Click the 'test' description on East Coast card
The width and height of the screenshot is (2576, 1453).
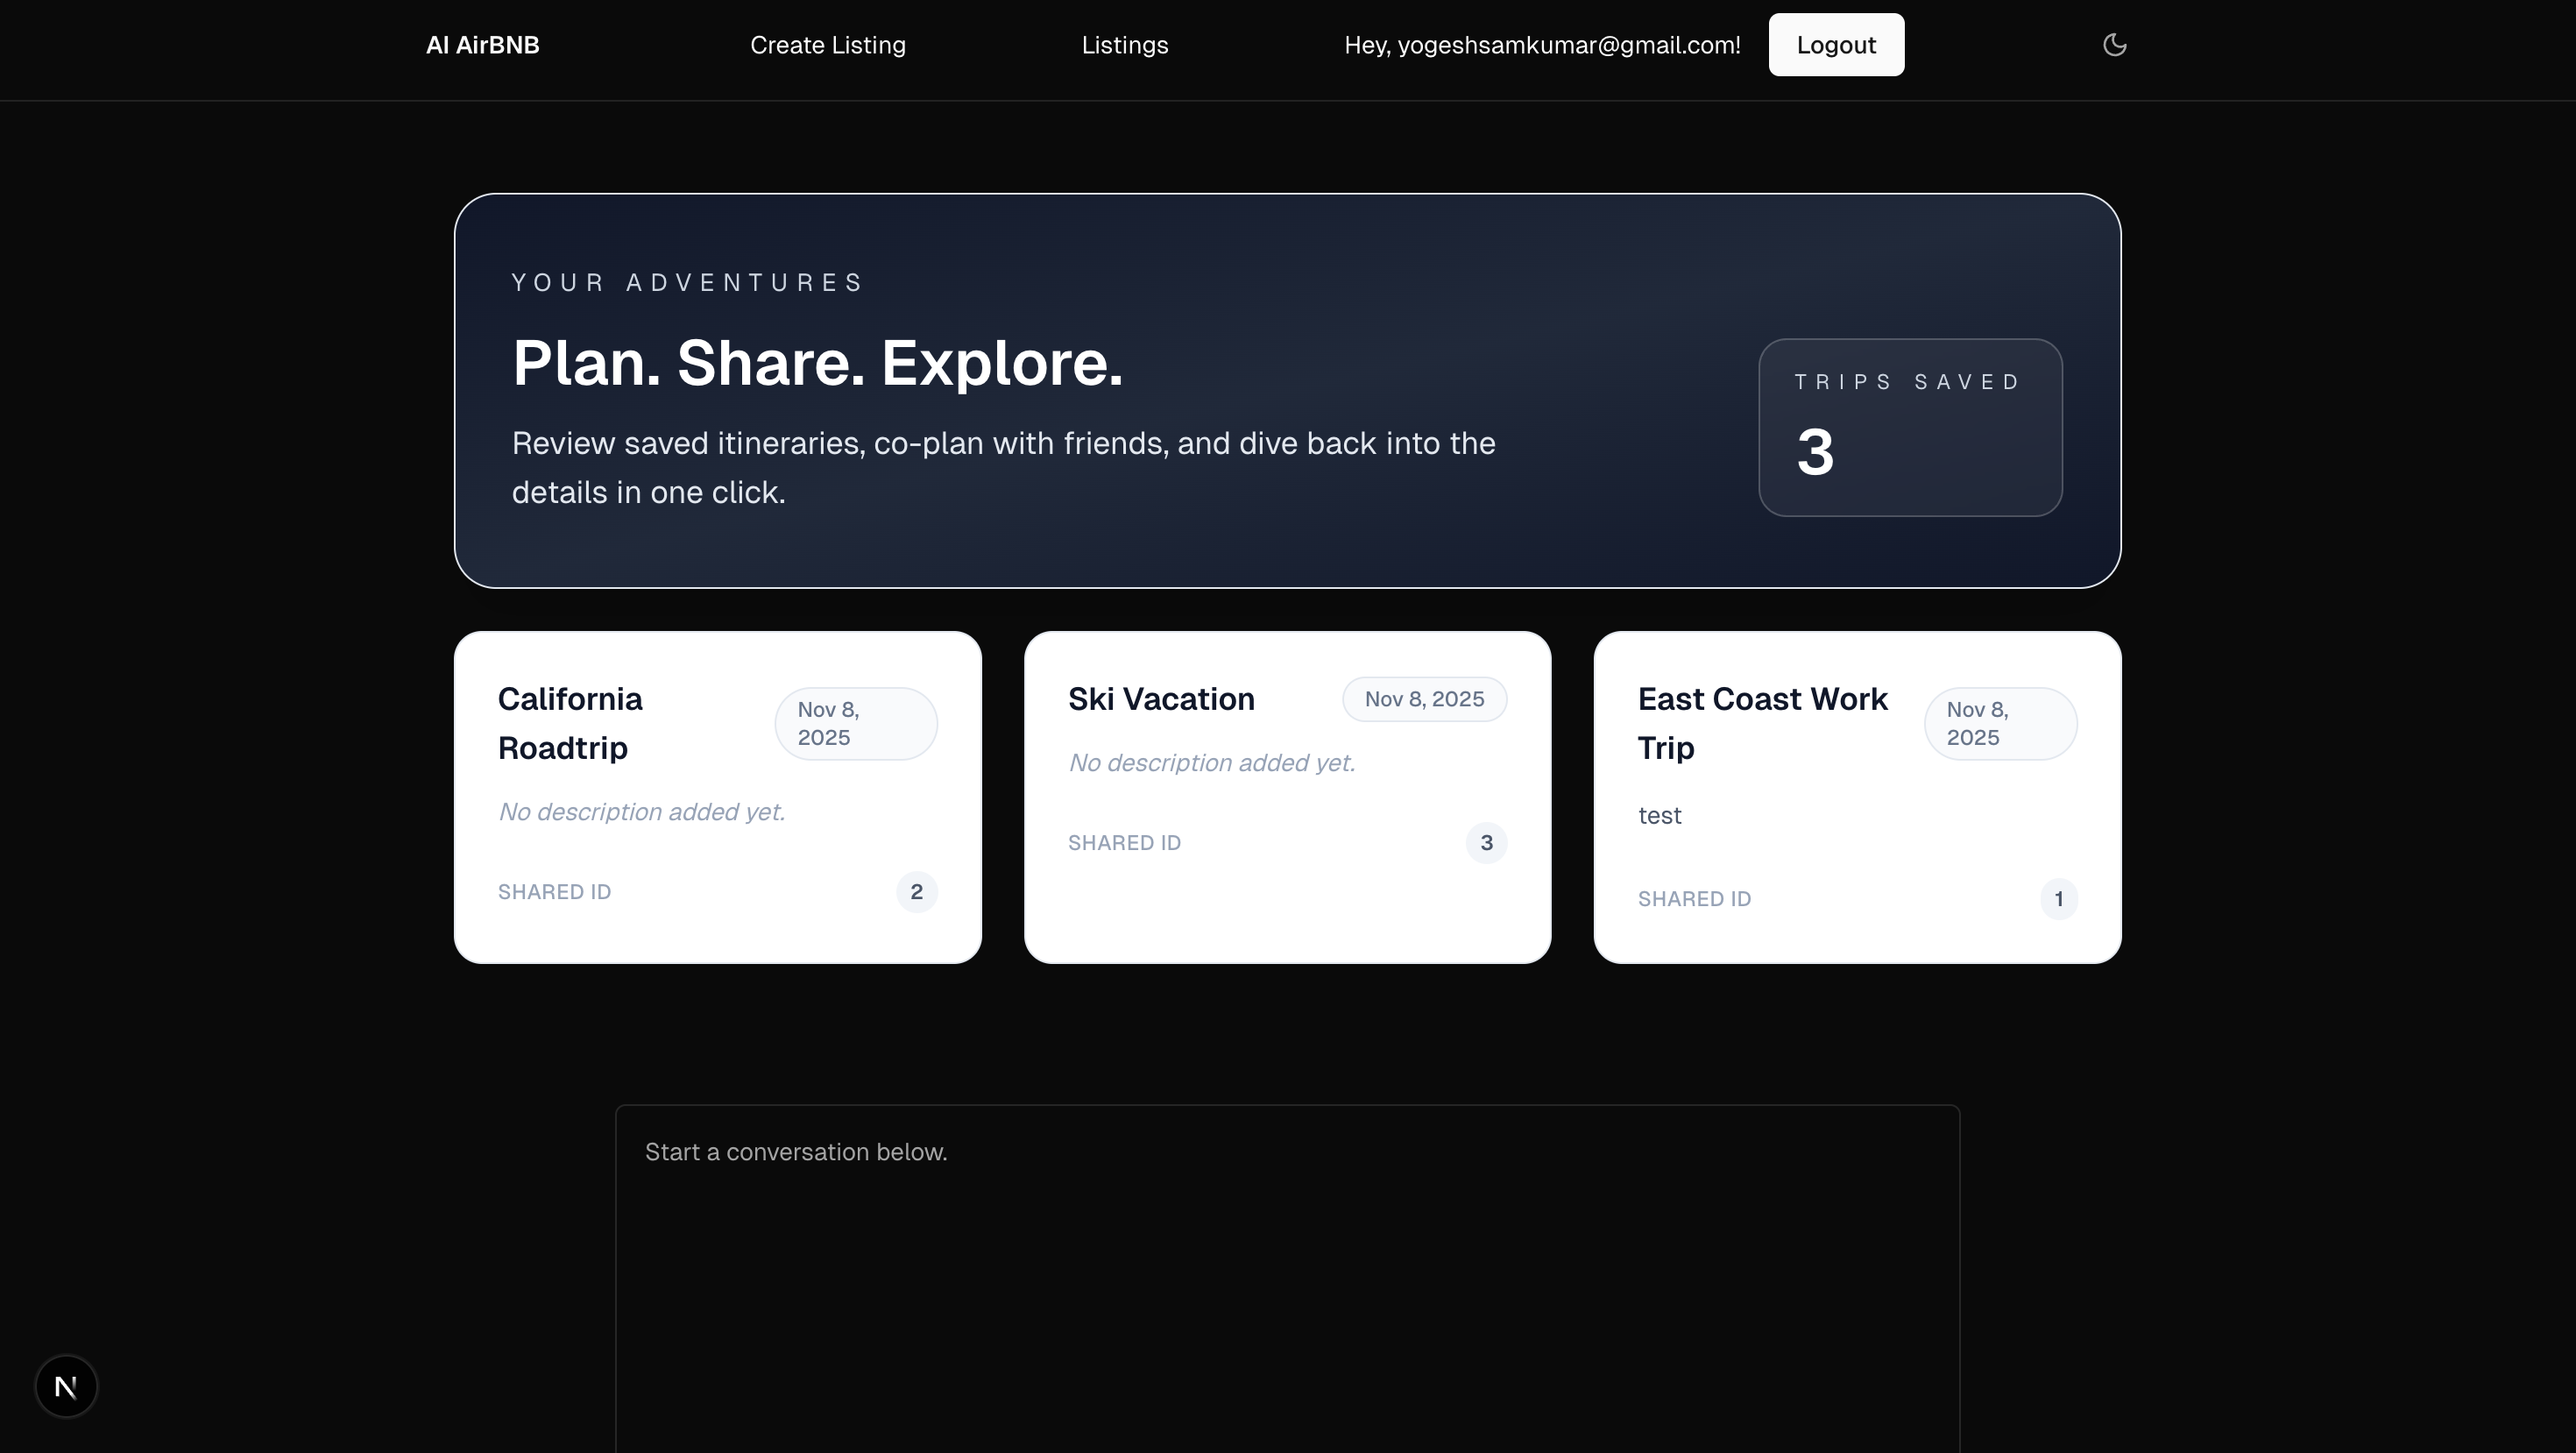pos(1659,816)
